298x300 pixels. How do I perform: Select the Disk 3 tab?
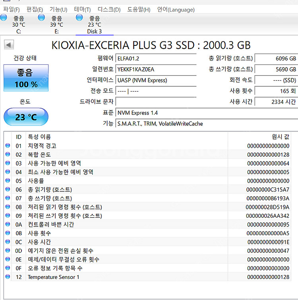(x=95, y=25)
